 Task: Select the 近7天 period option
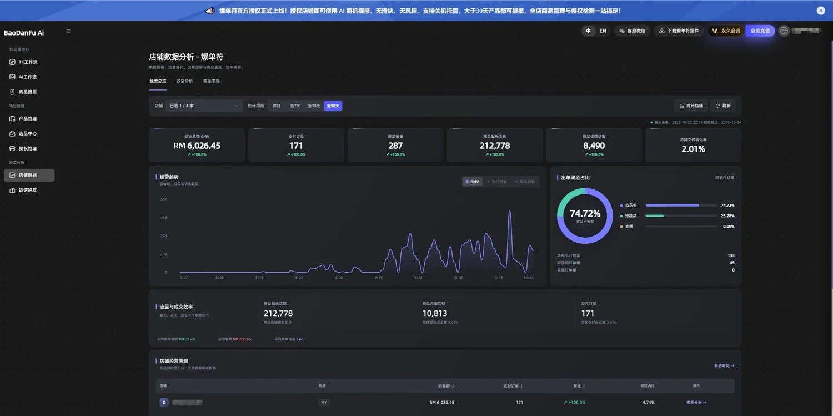(x=295, y=106)
